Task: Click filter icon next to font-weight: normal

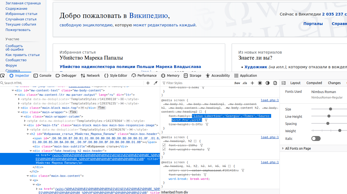Action: (x=209, y=149)
